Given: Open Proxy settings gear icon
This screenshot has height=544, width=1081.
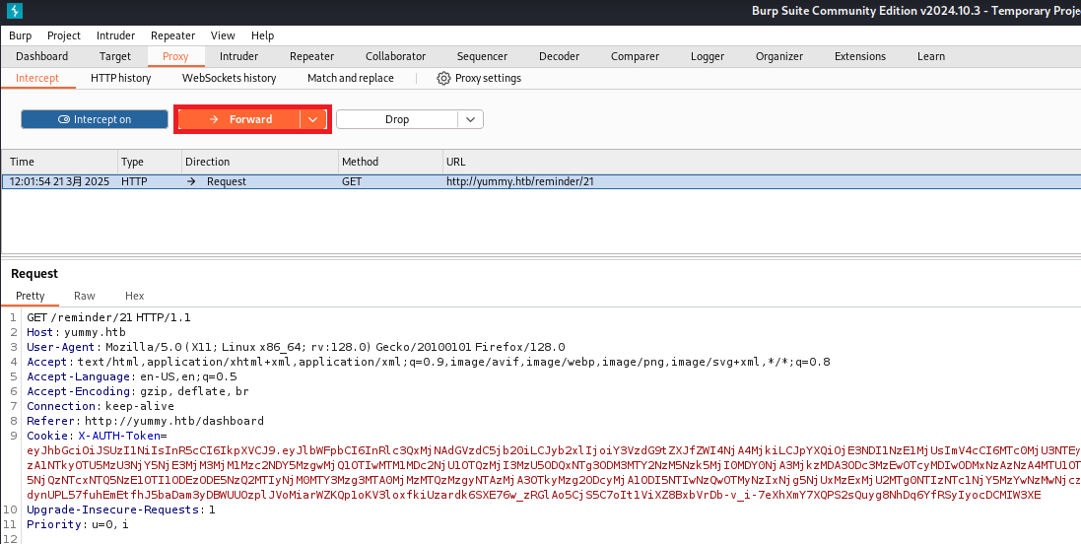Looking at the screenshot, I should [443, 78].
